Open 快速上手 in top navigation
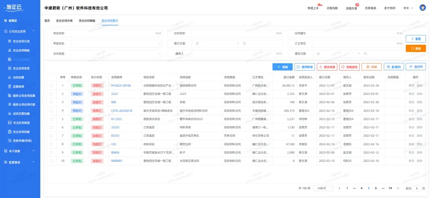This screenshot has width=430, height=198. click(313, 8)
